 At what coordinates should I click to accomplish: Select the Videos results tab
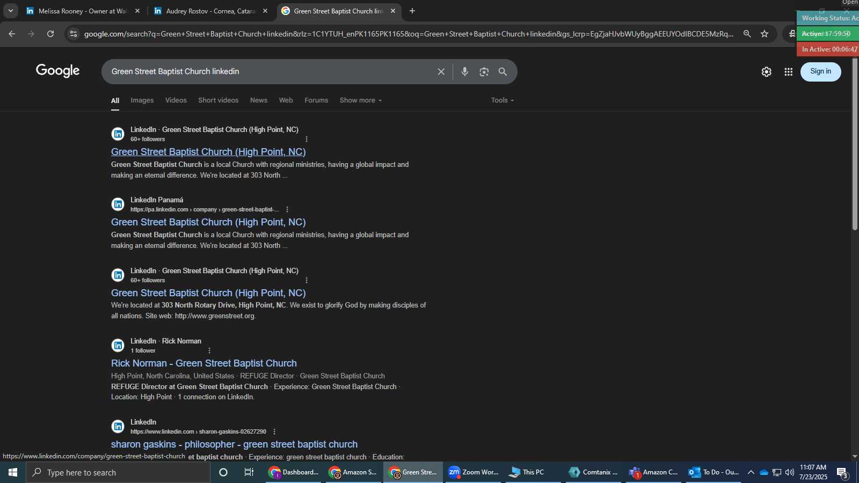[x=176, y=100]
